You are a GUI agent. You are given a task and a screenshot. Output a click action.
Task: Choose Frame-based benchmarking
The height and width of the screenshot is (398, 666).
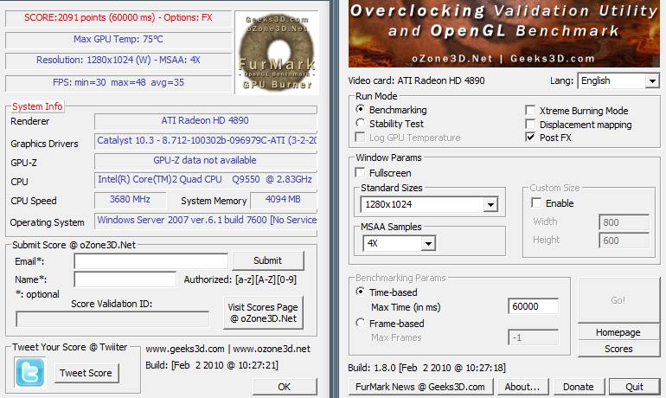click(360, 323)
